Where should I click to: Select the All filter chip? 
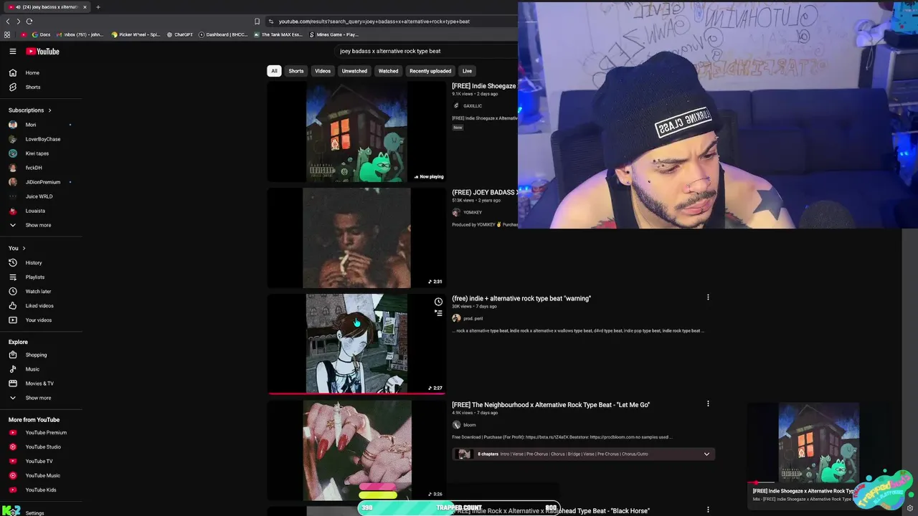(x=274, y=71)
